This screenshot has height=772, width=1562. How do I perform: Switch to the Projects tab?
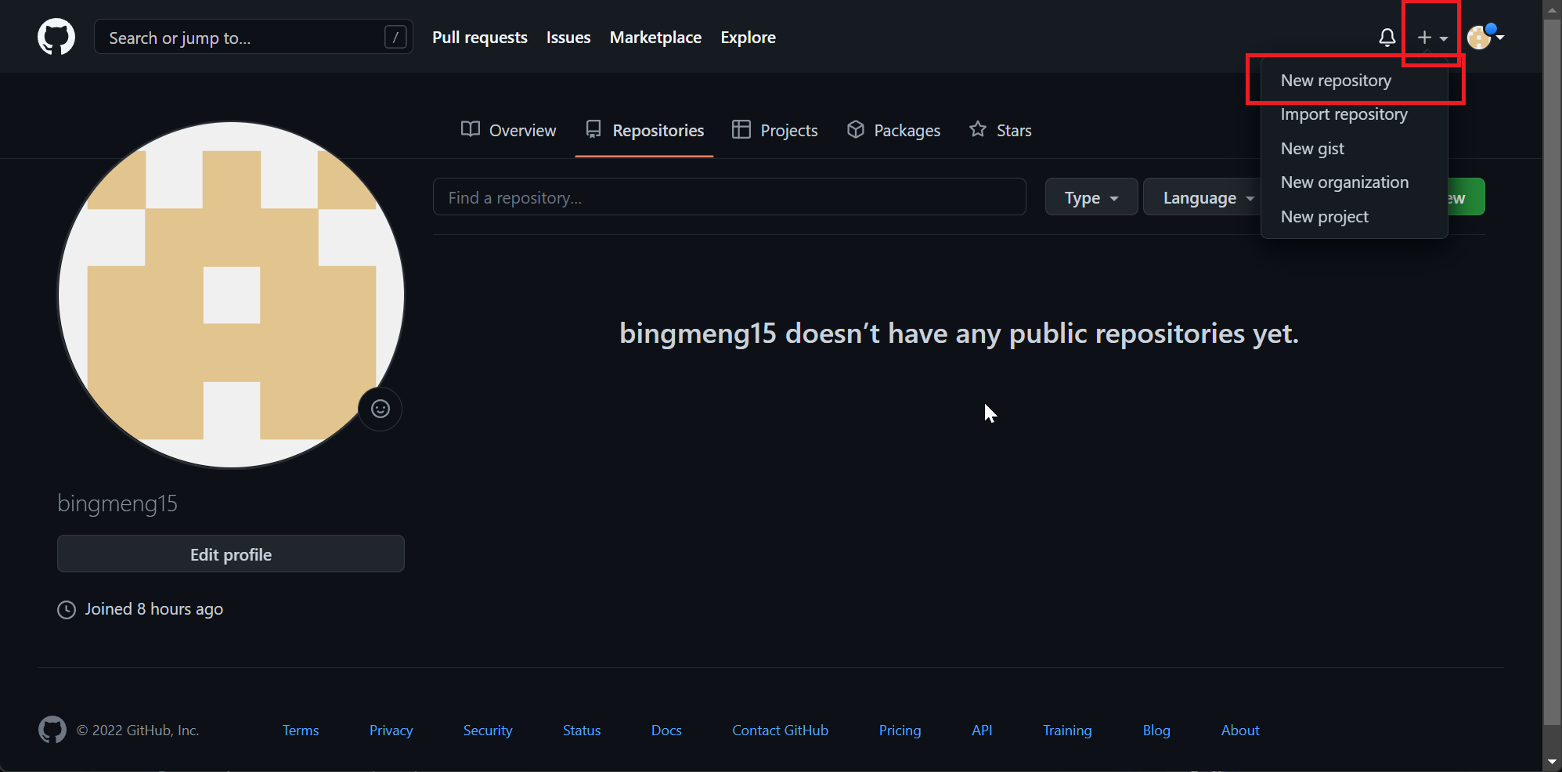coord(775,130)
